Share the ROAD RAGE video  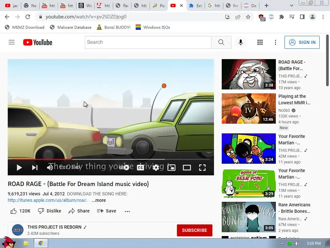click(x=79, y=211)
